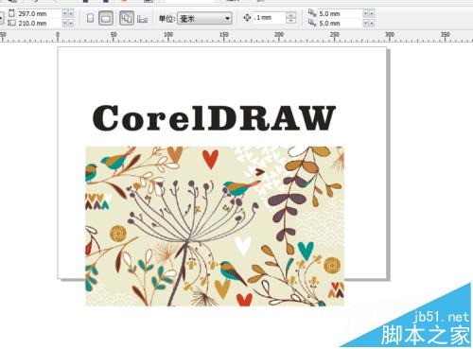
Task: Decrease the nudge distance with down arrow
Action: click(x=291, y=21)
